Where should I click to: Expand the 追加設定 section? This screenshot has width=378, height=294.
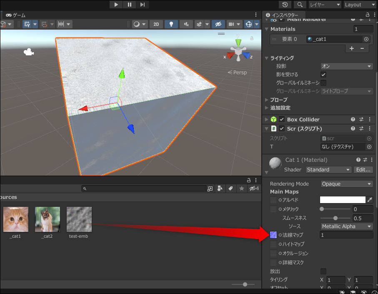267,108
